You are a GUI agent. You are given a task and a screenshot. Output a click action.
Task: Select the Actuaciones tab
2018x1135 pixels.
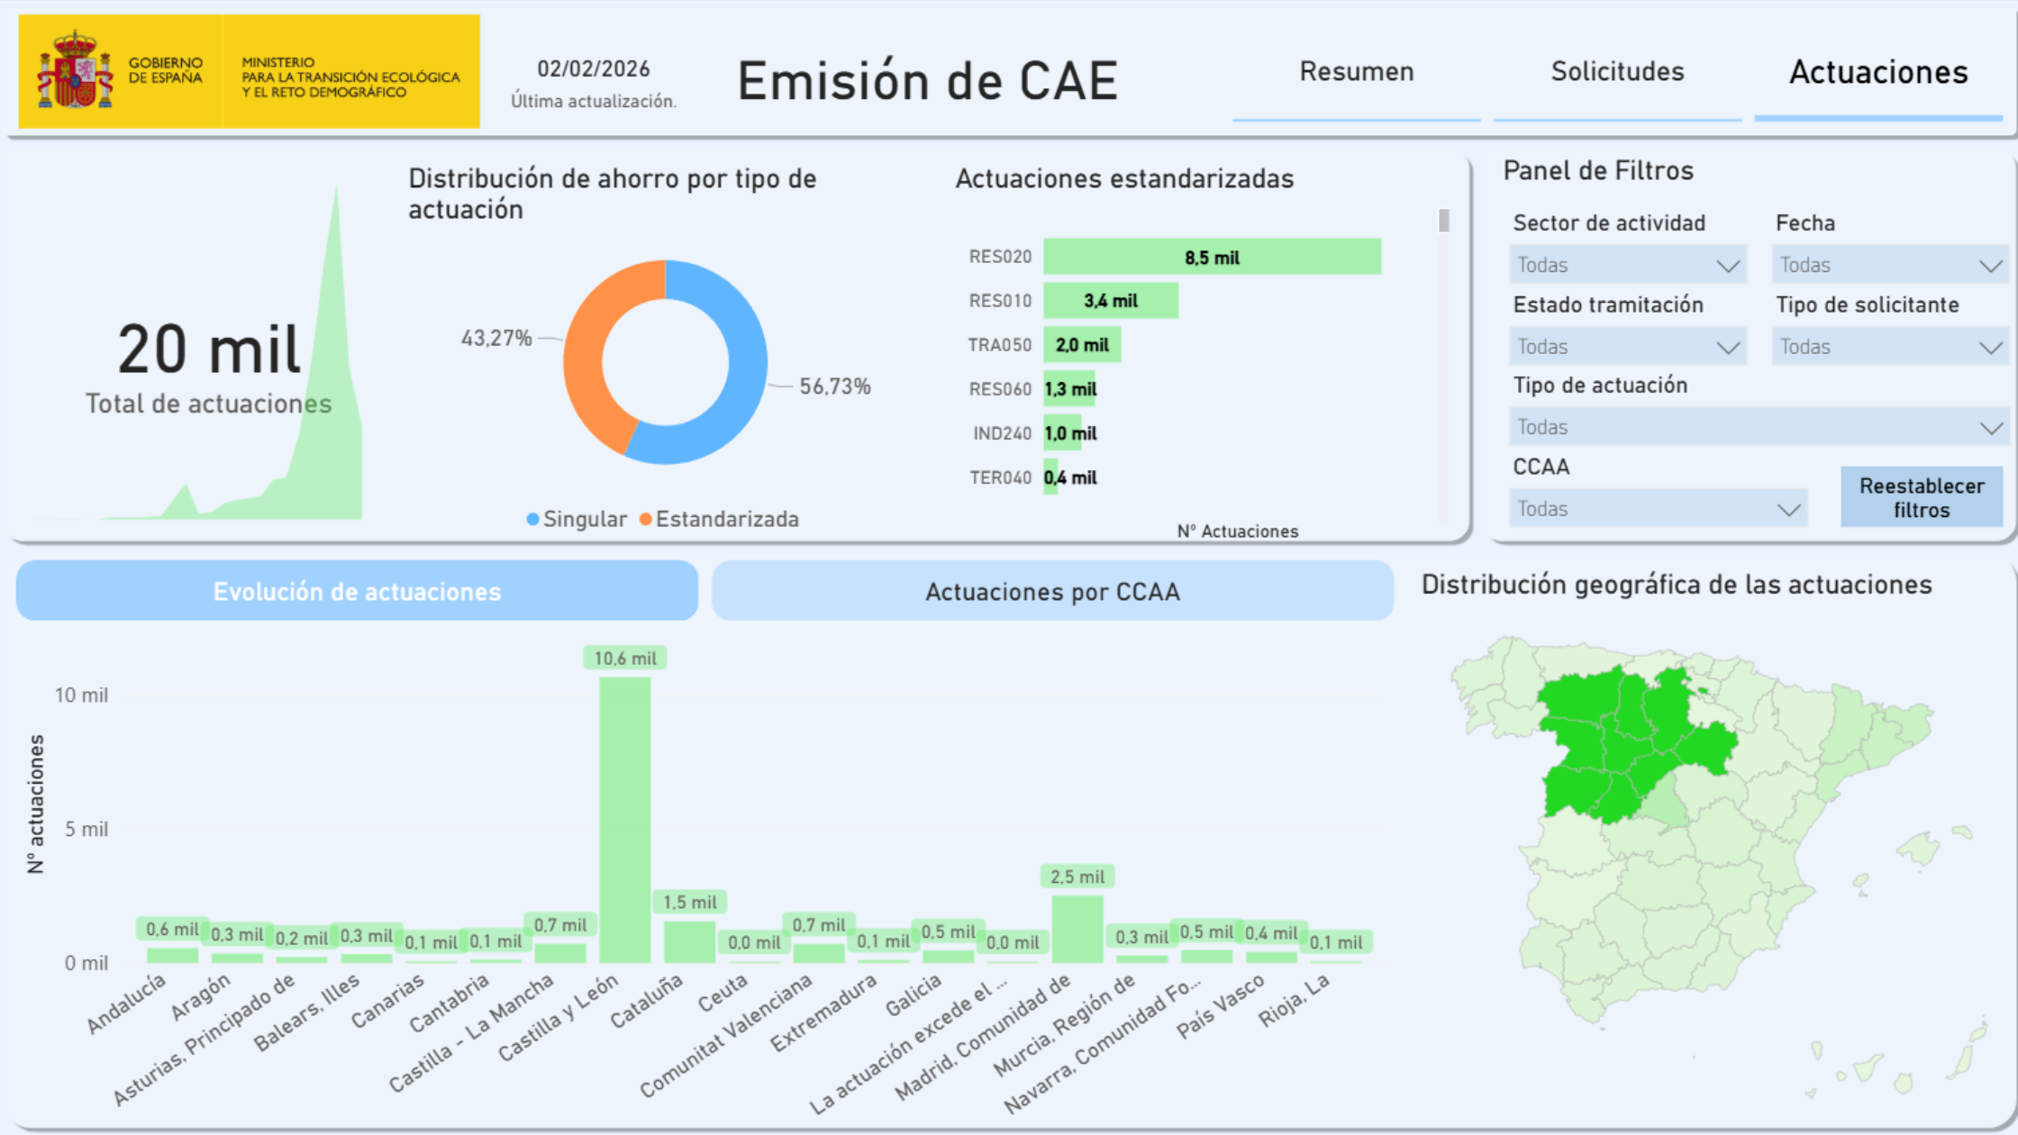(x=1877, y=72)
